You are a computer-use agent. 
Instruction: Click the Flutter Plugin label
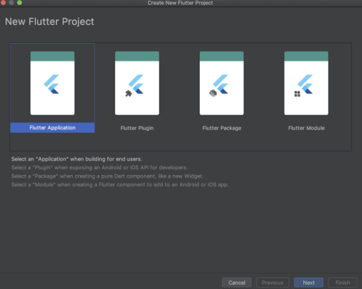click(137, 128)
